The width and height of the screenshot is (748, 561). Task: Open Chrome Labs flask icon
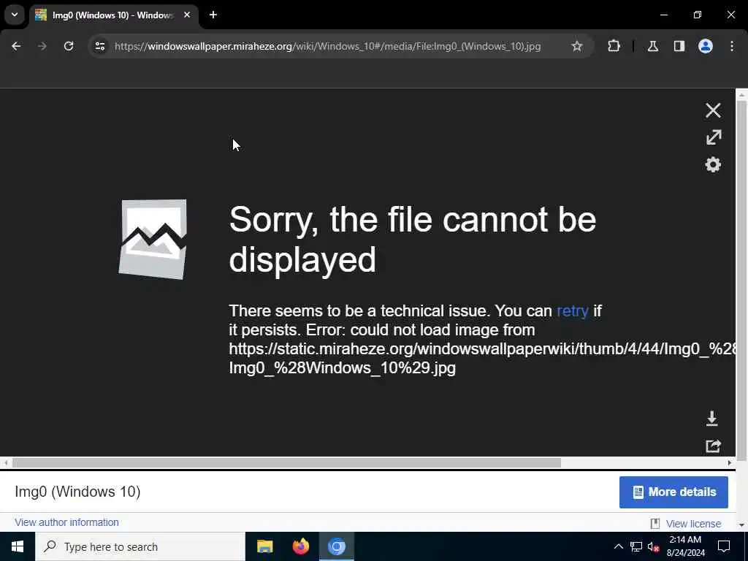pyautogui.click(x=652, y=46)
